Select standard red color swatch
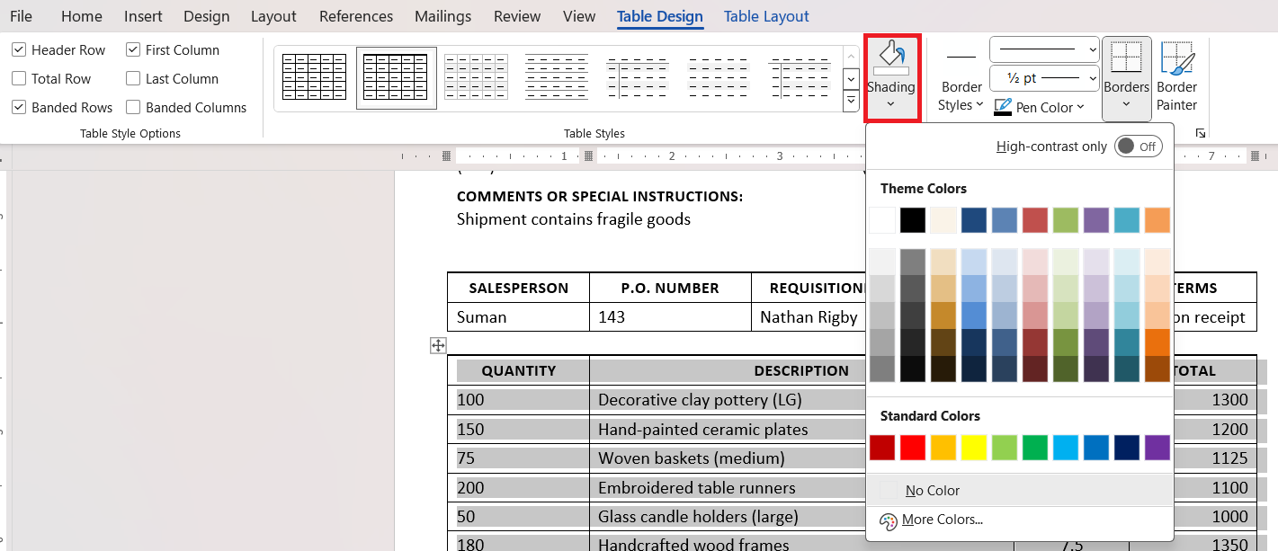The height and width of the screenshot is (551, 1278). pos(913,448)
